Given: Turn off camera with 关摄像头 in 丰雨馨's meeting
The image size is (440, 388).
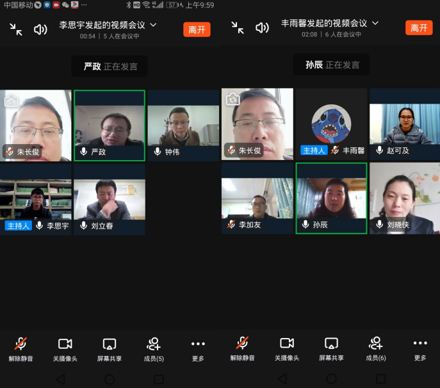Looking at the screenshot, I should coord(287,349).
